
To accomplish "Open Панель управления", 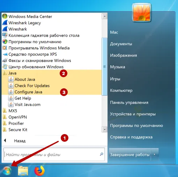I will pos(129,102).
